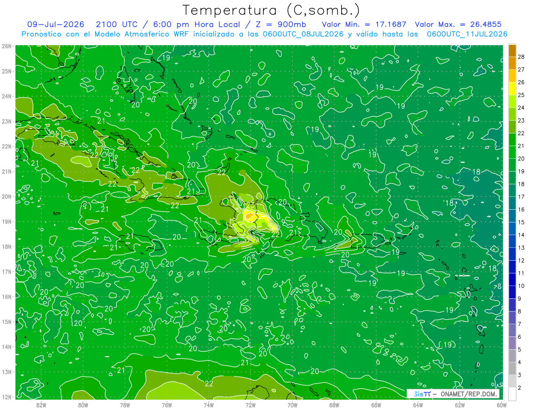The height and width of the screenshot is (411, 533).
Task: Click the light gray colorbar swatch between 2 and 3
Action: 512,382
